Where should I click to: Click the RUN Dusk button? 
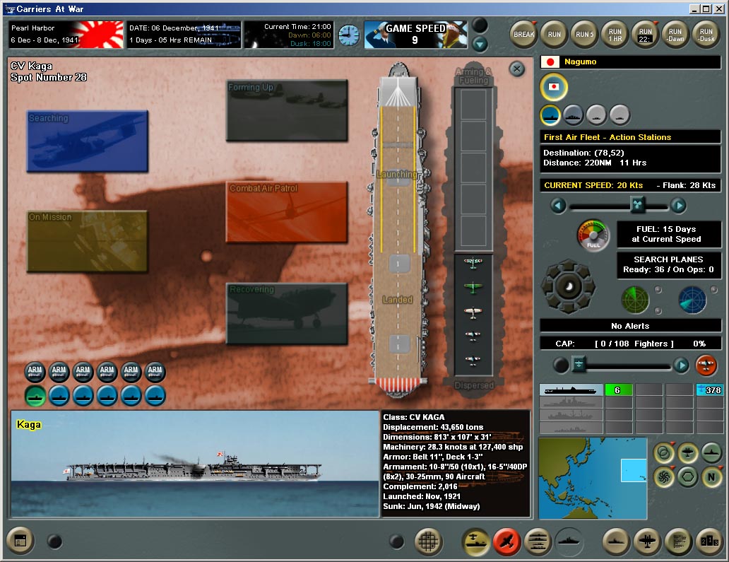pos(706,35)
